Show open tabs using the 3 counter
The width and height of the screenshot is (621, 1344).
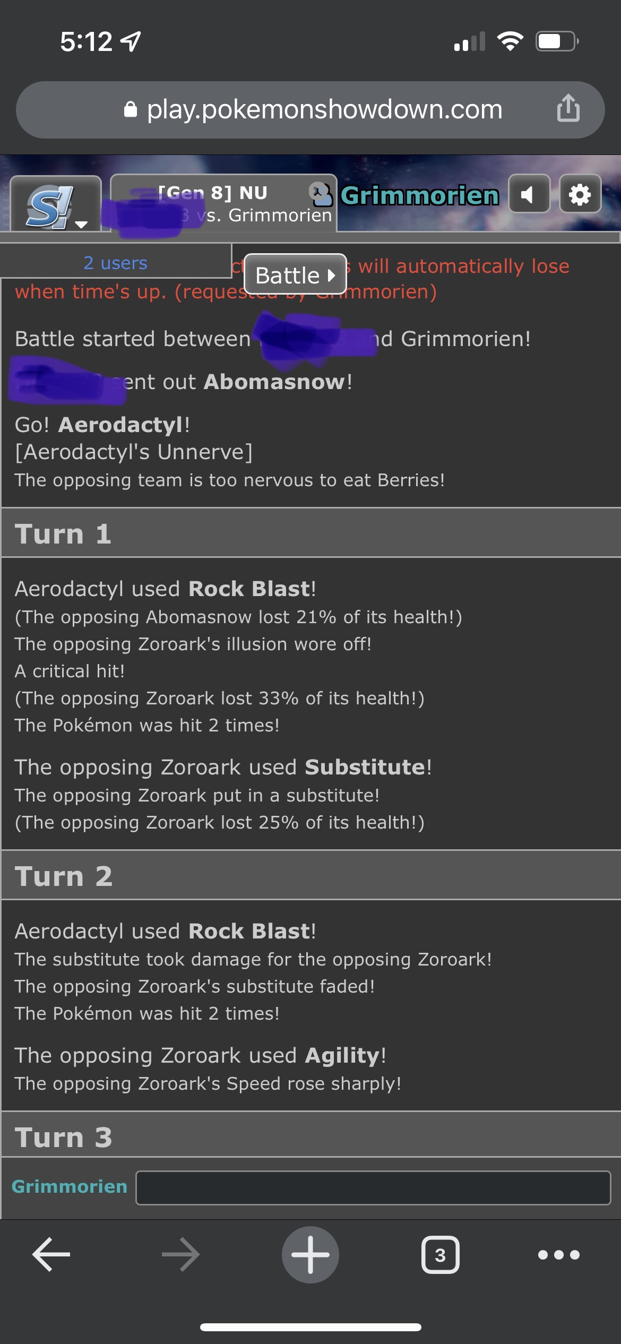[x=440, y=1255]
